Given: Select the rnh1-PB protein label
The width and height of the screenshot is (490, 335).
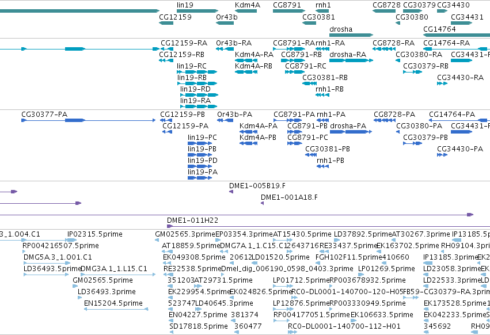Looking at the screenshot, I should (x=331, y=161).
